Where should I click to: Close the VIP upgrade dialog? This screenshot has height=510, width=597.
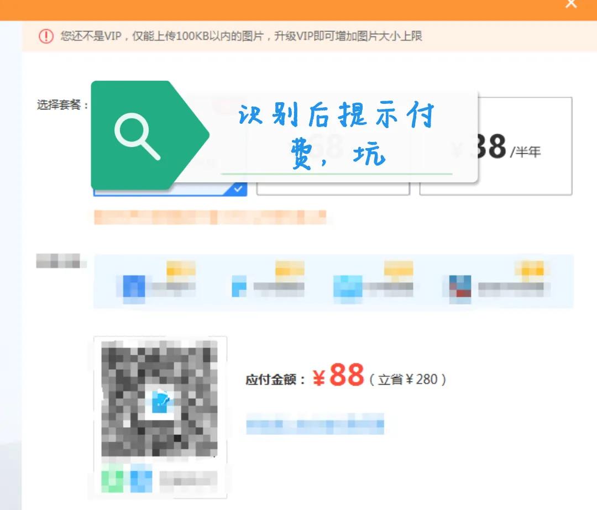point(571,3)
